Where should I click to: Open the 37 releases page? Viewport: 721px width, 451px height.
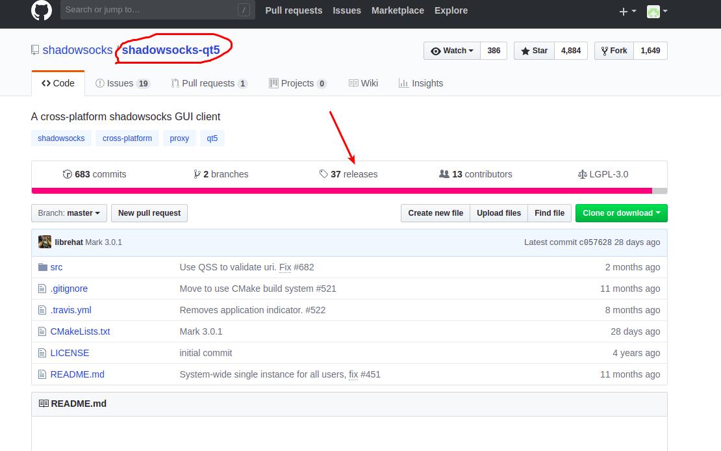click(x=349, y=174)
